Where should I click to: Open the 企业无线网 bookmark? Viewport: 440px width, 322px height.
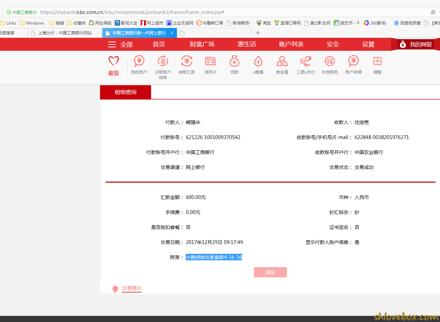click(180, 23)
